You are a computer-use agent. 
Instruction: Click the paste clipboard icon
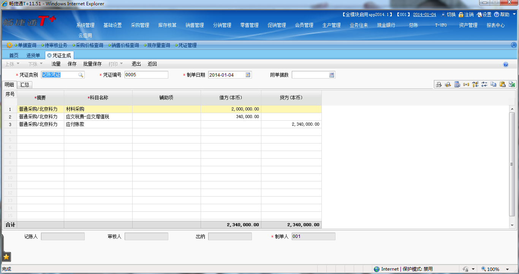coord(503,84)
